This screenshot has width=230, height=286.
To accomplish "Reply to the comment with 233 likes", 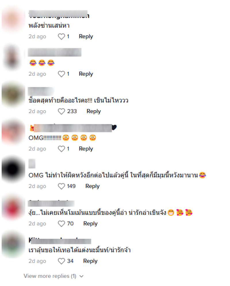I will coord(94,111).
